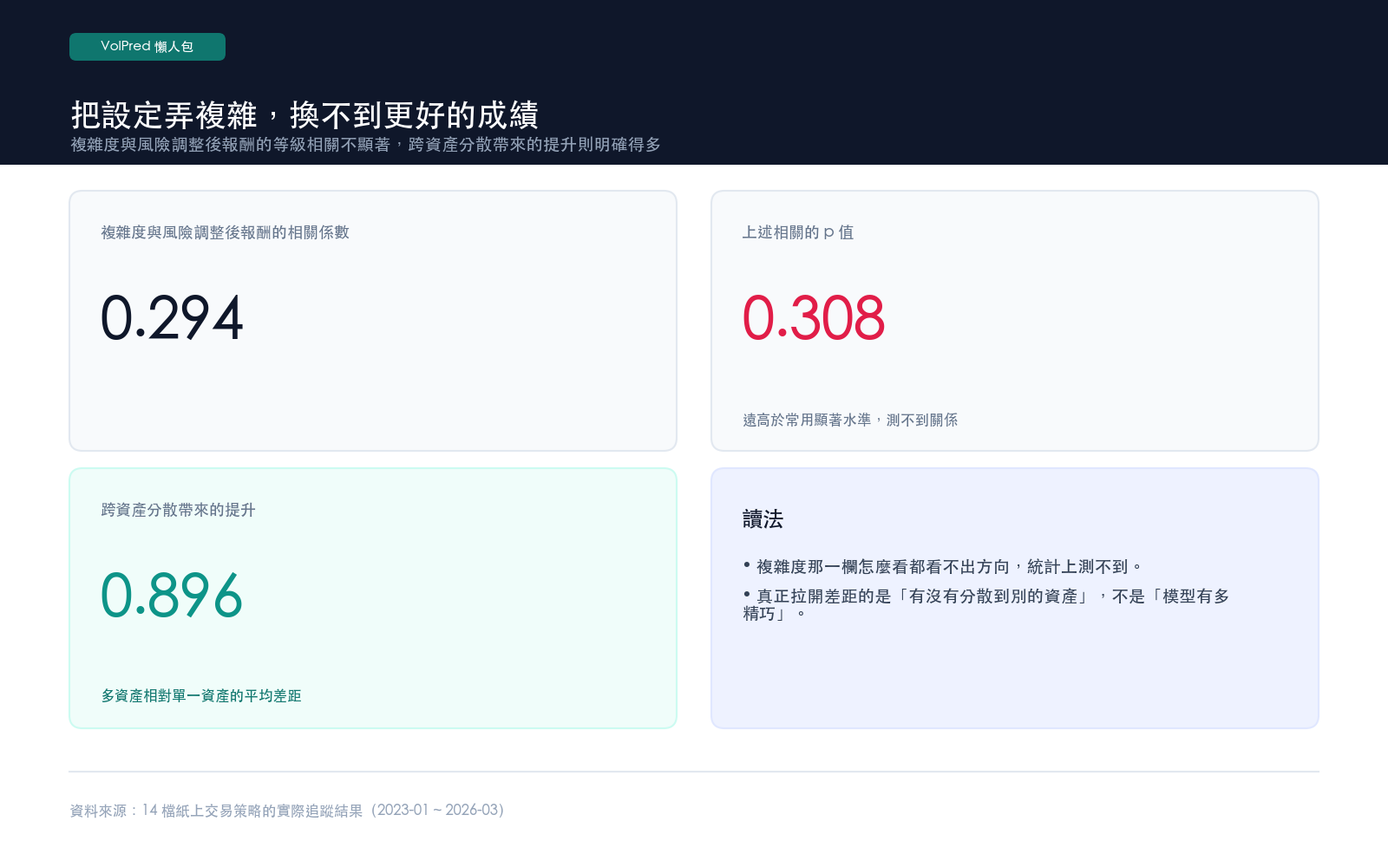The image size is (1388, 867).
Task: Select the 讀法 heading
Action: (x=763, y=519)
